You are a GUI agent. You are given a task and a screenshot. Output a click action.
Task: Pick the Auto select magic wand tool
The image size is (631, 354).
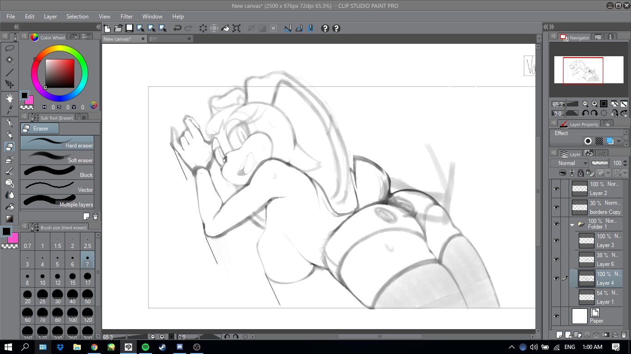click(x=9, y=60)
